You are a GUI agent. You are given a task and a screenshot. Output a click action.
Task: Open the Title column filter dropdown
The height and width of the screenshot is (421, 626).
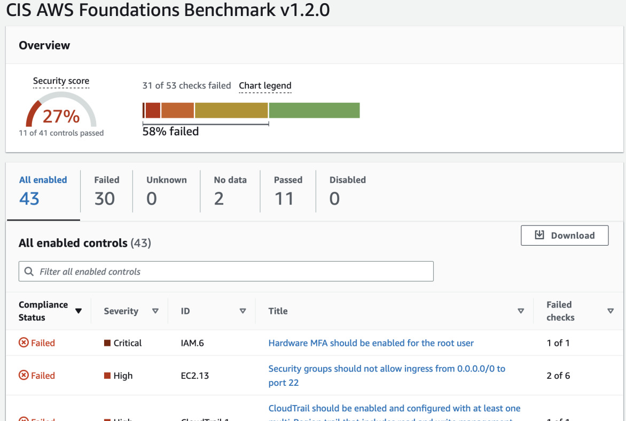click(521, 311)
